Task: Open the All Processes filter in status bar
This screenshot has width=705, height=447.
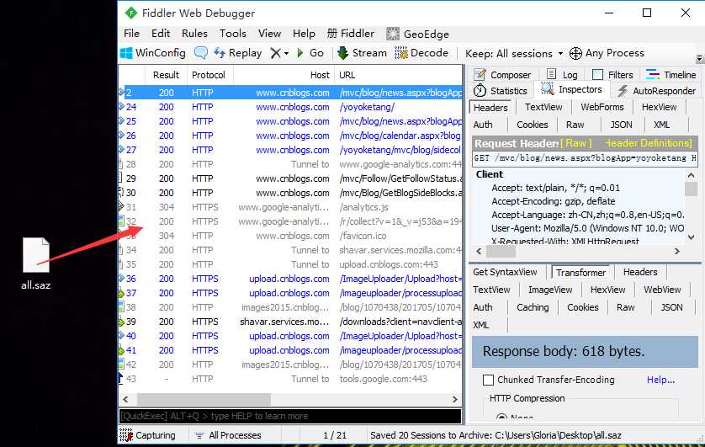Action: click(228, 435)
